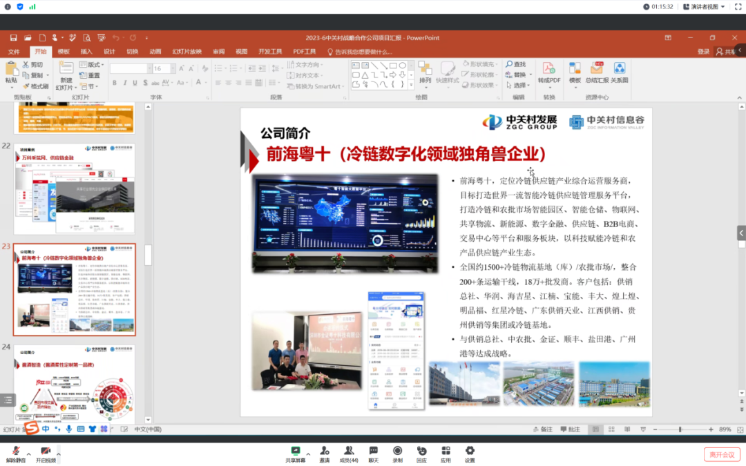The height and width of the screenshot is (466, 746).
Task: Open the Members (成员 44) list
Action: click(x=349, y=454)
